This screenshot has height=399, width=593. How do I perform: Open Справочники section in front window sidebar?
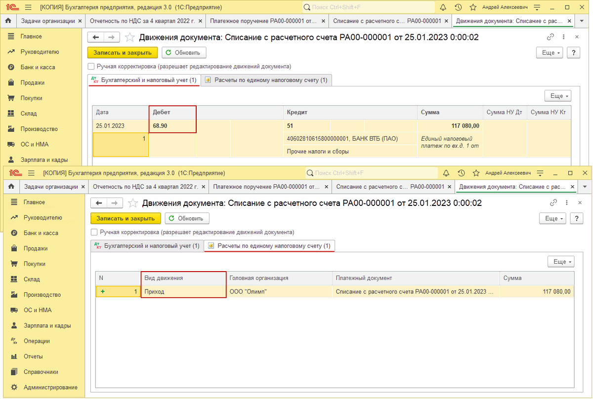41,372
